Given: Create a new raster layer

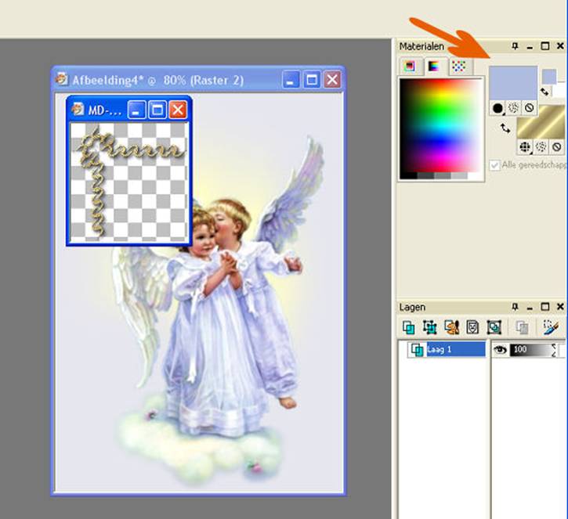Looking at the screenshot, I should [409, 327].
